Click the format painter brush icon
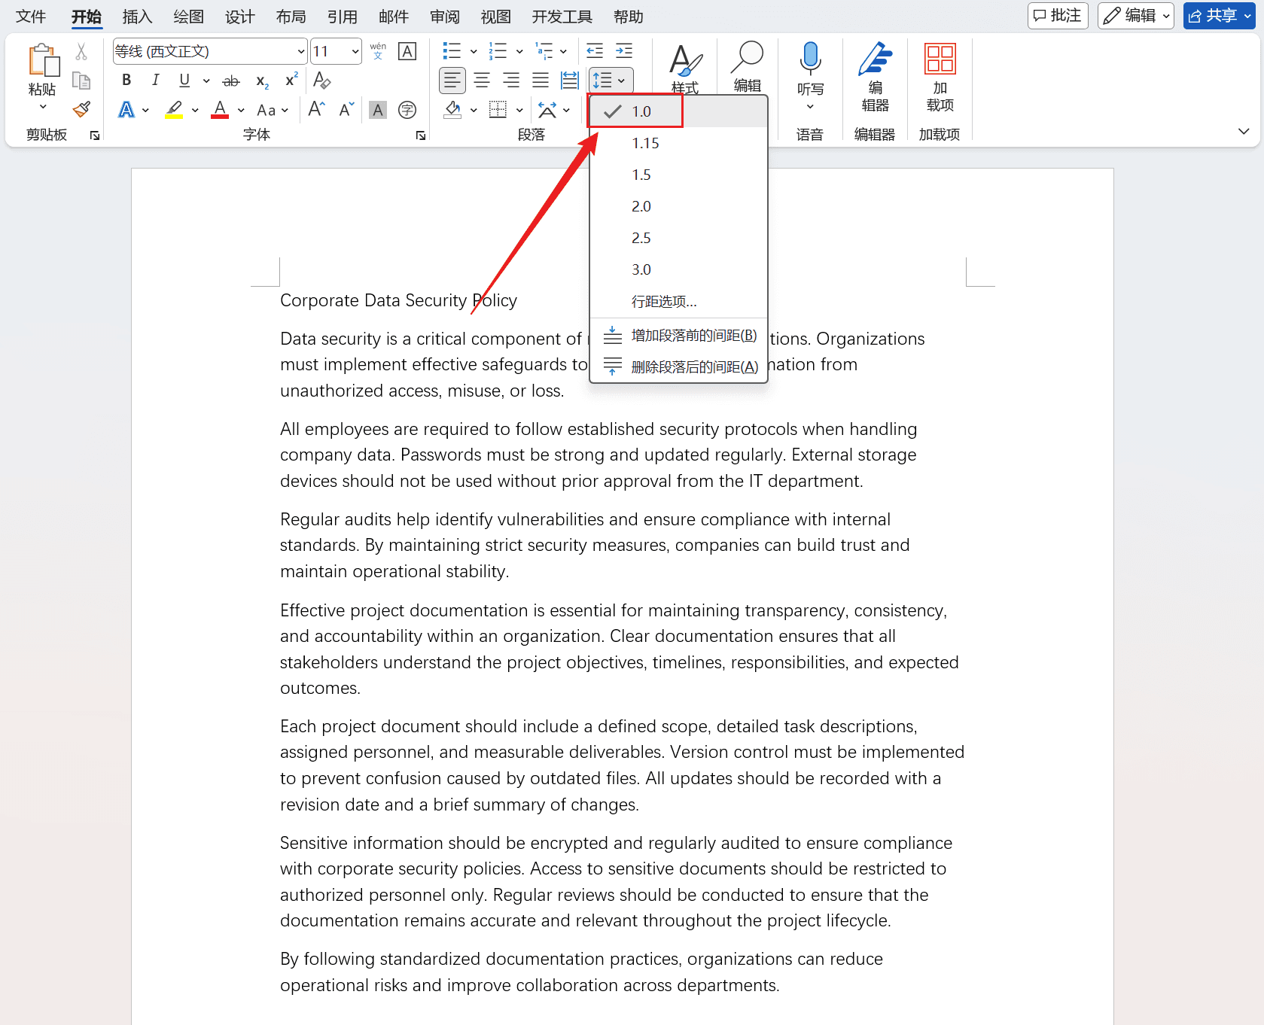This screenshot has width=1264, height=1025. pos(81,110)
